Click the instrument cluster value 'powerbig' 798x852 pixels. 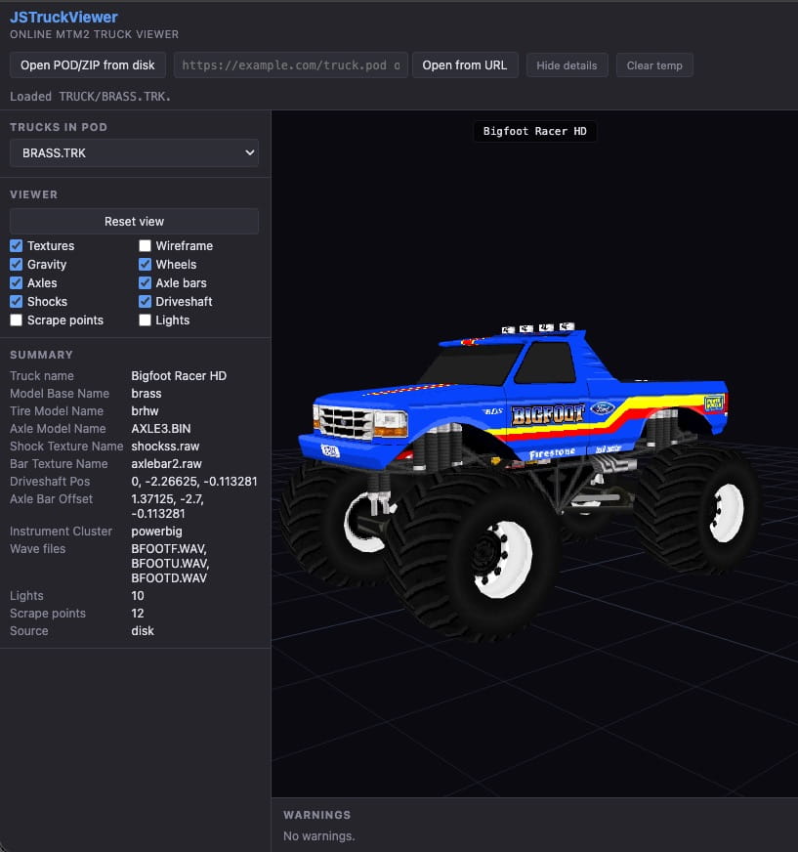[x=156, y=531]
